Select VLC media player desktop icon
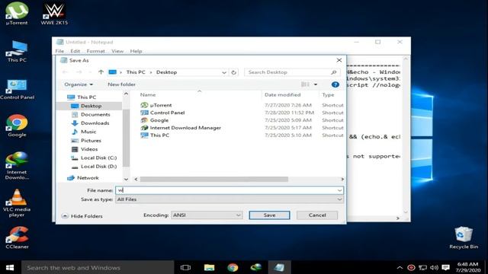The image size is (488, 274). pyautogui.click(x=17, y=203)
